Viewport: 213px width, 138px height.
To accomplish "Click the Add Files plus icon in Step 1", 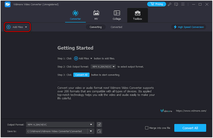I will pos(76,58).
